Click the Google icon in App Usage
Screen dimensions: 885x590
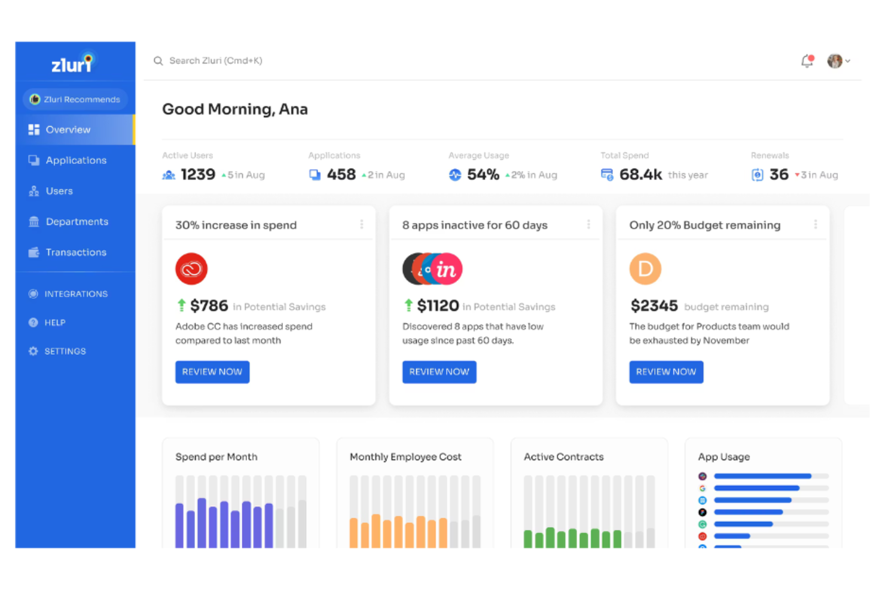click(703, 488)
